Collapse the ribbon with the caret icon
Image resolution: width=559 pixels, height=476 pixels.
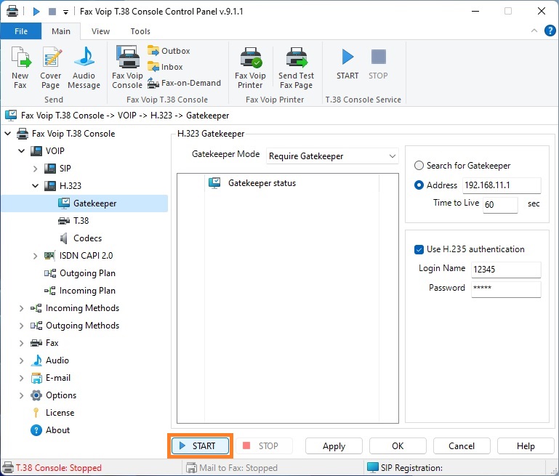coord(534,31)
